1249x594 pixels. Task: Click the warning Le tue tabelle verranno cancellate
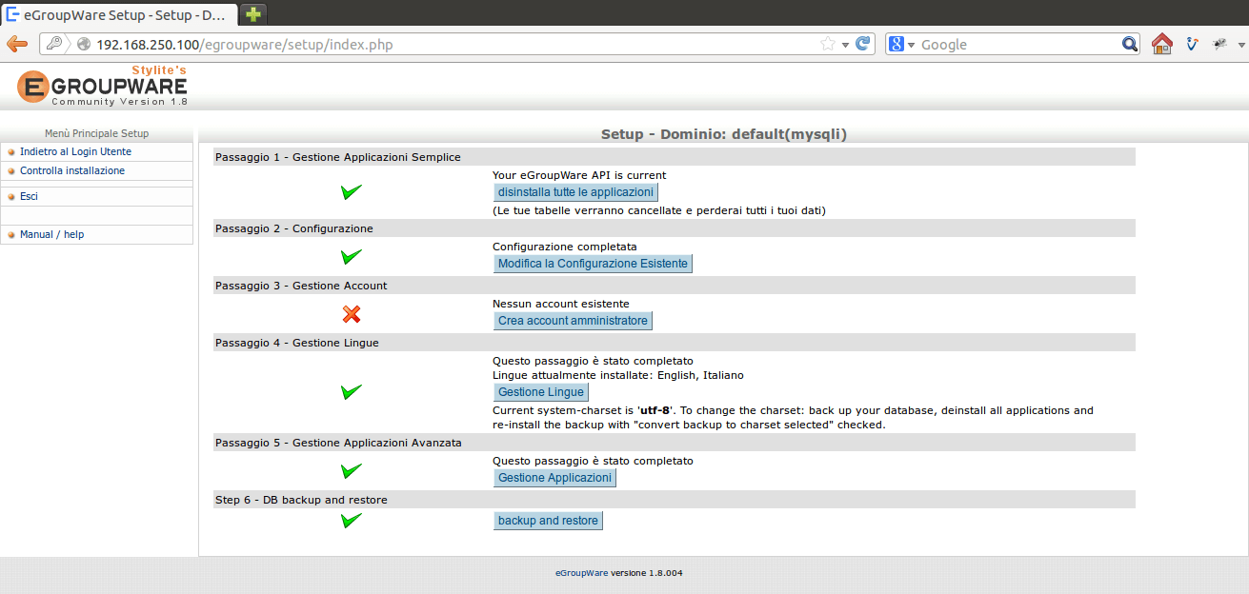coord(658,210)
